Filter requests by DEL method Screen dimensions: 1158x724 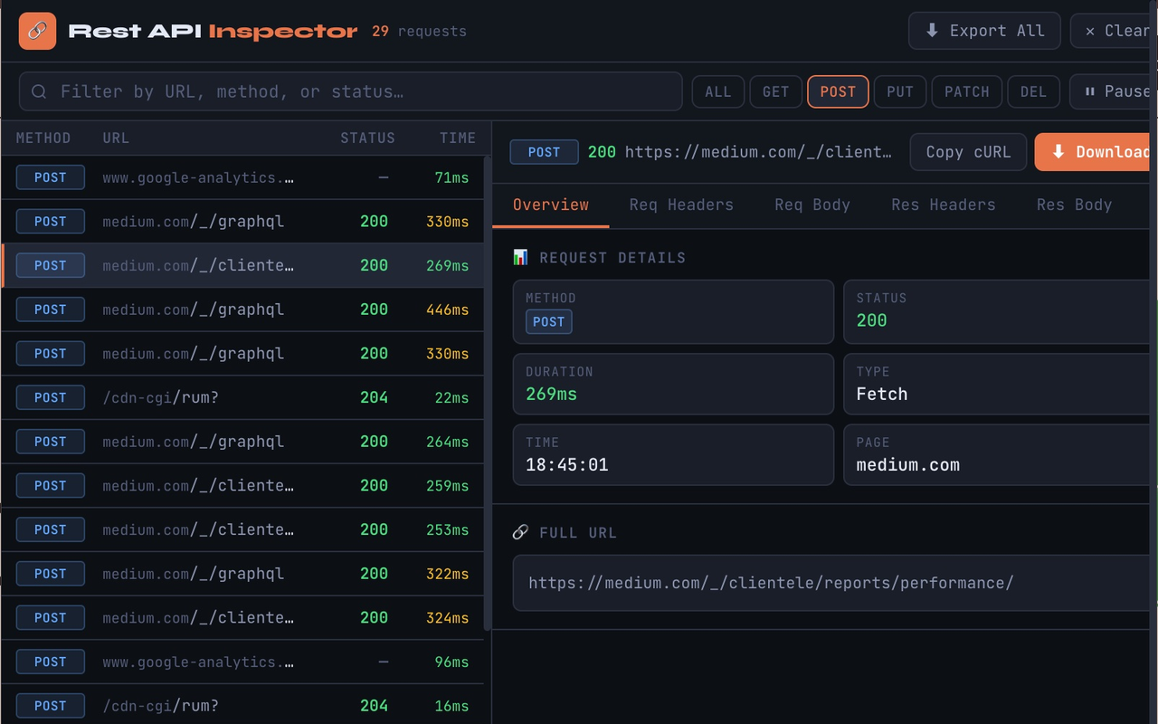click(1033, 91)
